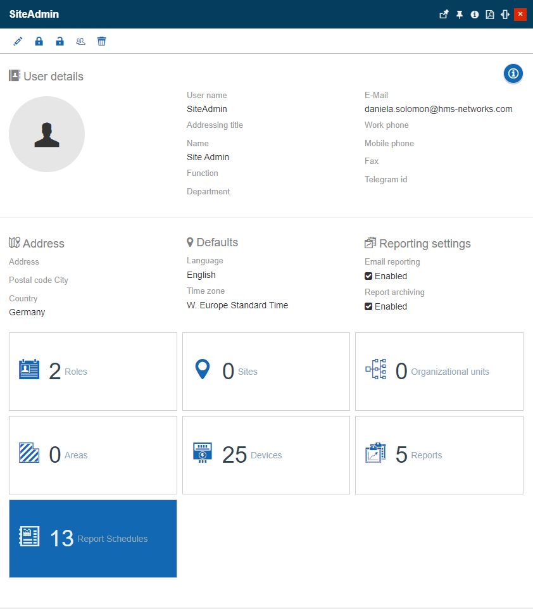This screenshot has height=609, width=533.
Task: Click the pop-out icon in header
Action: coord(444,15)
